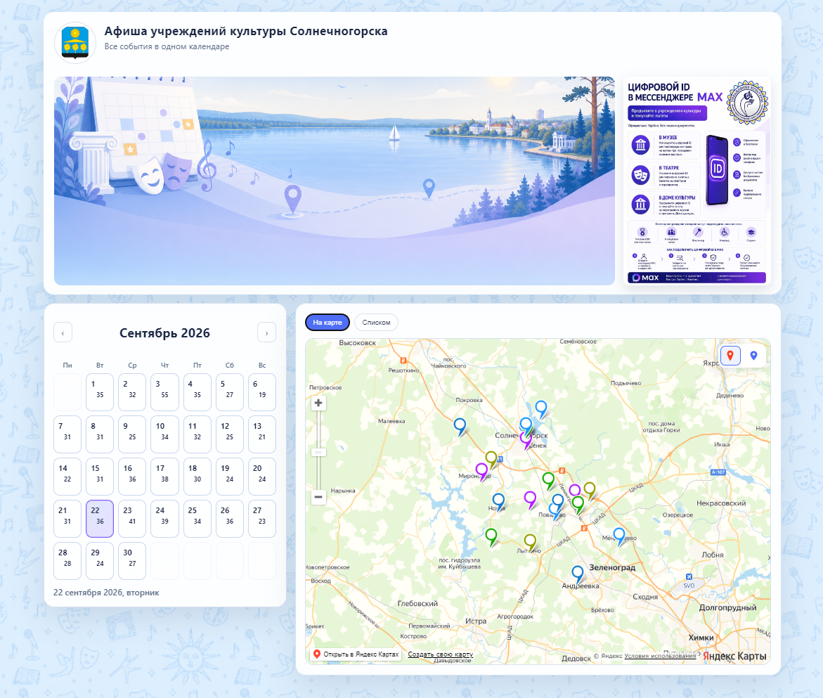Select September 16 in the calendar
The width and height of the screenshot is (823, 698).
pyautogui.click(x=132, y=477)
